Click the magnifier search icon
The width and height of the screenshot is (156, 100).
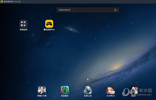tap(115, 10)
